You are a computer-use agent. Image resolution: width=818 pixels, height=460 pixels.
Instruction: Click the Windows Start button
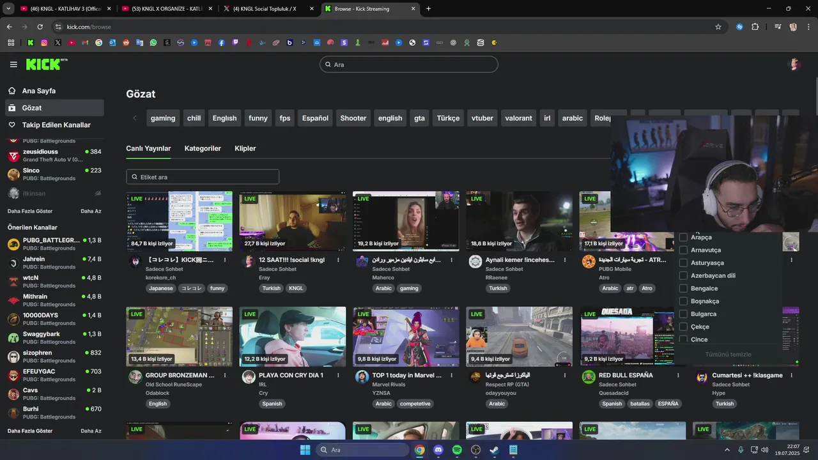coord(305,450)
